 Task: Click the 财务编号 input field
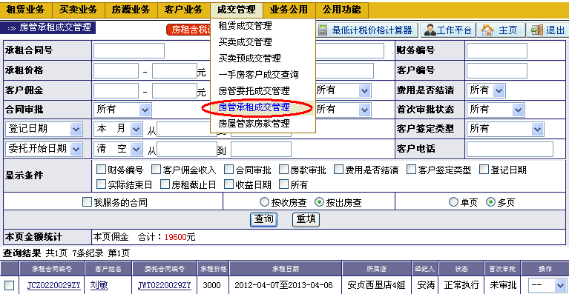coord(497,50)
